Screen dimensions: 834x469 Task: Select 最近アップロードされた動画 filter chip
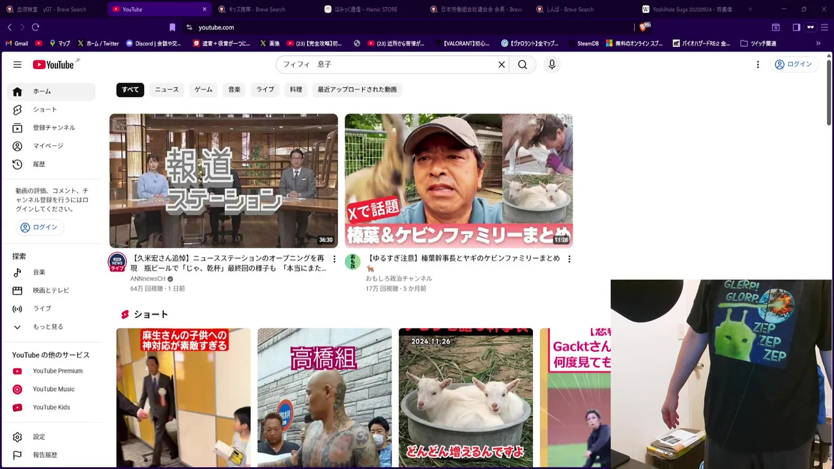pos(357,90)
